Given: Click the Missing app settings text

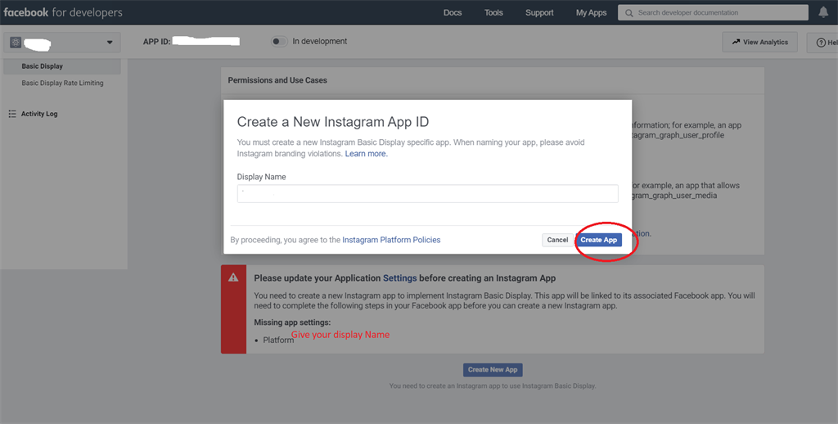Looking at the screenshot, I should [x=292, y=323].
